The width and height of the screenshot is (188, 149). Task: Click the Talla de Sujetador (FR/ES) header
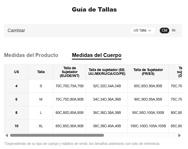pos(148,72)
